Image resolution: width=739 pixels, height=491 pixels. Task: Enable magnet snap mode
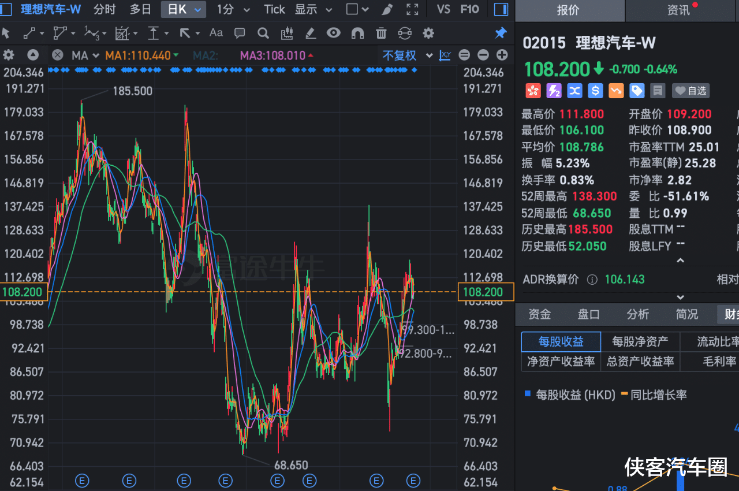click(x=357, y=33)
